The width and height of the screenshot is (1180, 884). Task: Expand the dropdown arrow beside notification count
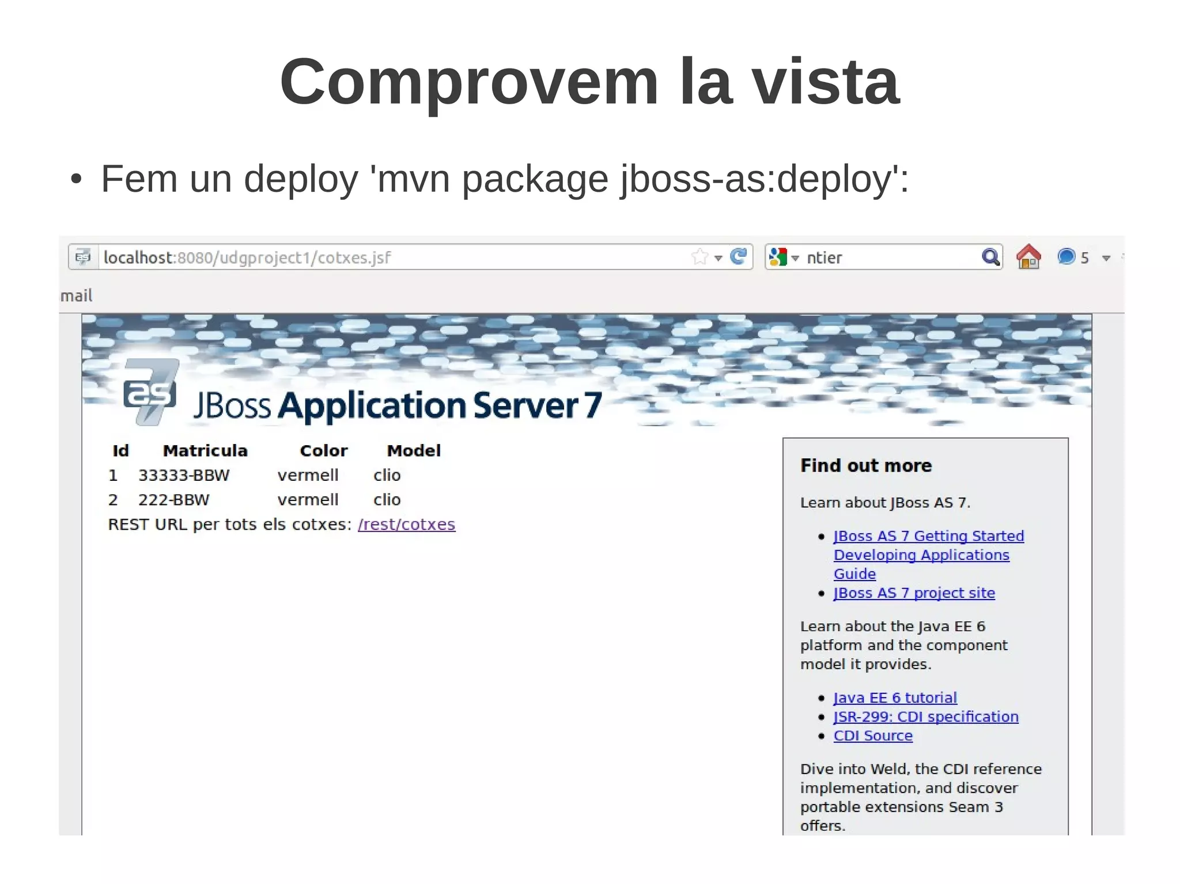click(x=1106, y=258)
